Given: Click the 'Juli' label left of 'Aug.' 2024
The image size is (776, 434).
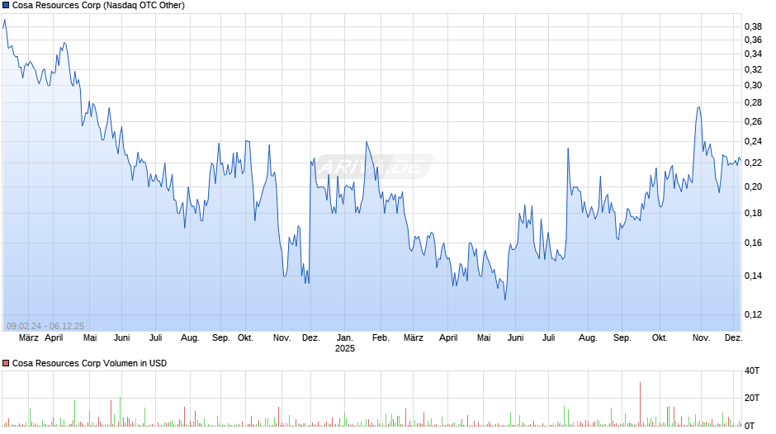Looking at the screenshot, I should point(156,338).
